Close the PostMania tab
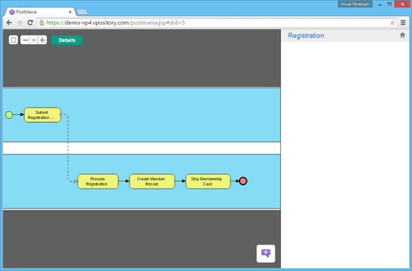The width and height of the screenshot is (412, 271). pos(70,12)
